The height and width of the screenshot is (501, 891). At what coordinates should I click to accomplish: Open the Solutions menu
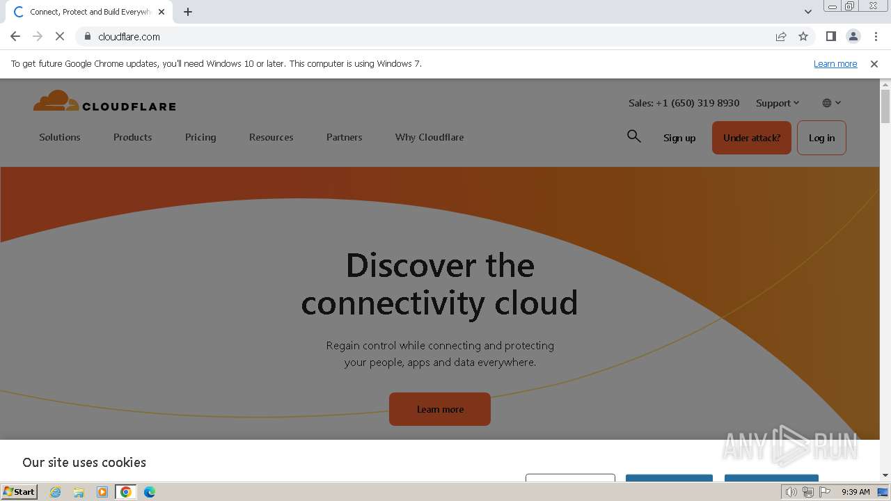(60, 137)
